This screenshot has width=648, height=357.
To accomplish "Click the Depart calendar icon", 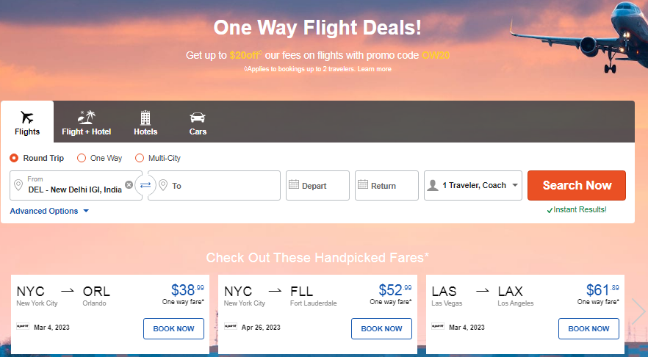I will pos(294,185).
